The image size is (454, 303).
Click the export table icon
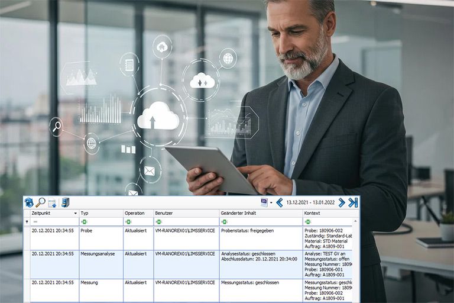point(53,202)
